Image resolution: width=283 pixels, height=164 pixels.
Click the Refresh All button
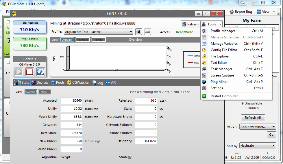(253, 118)
